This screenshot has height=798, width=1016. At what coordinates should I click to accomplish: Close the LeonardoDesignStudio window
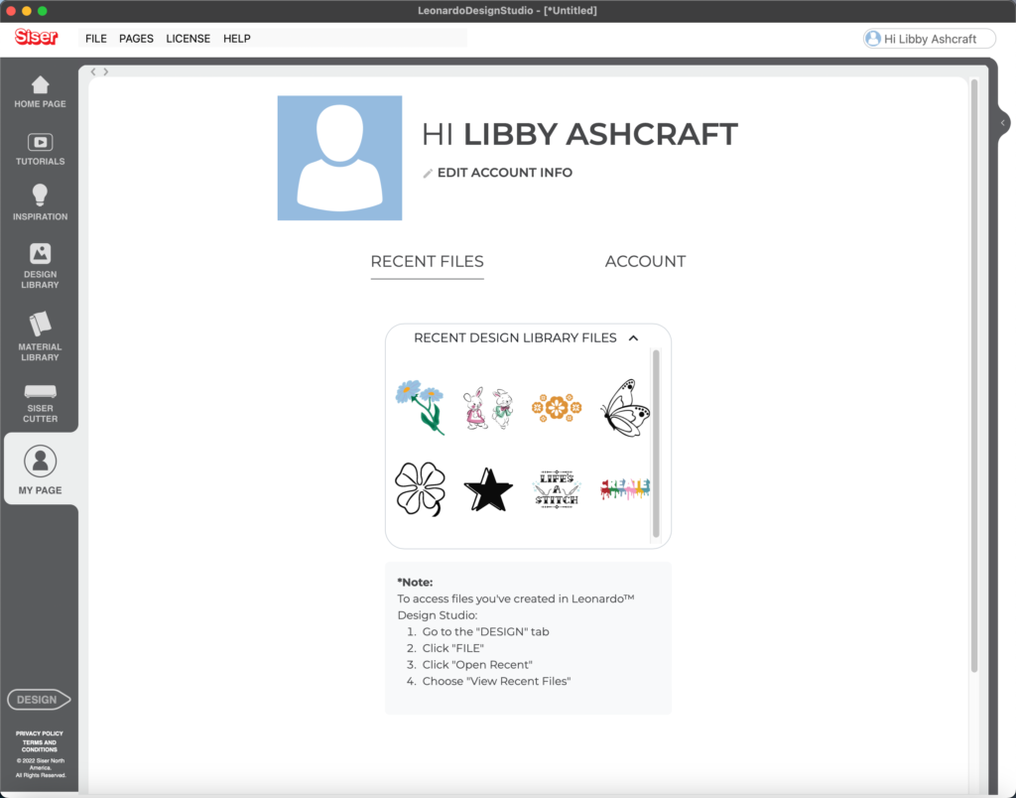point(11,10)
